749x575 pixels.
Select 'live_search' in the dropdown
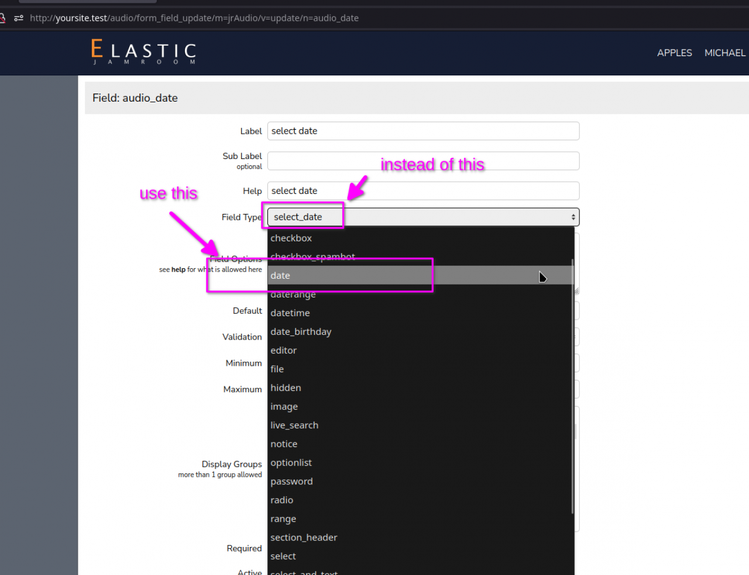[294, 425]
